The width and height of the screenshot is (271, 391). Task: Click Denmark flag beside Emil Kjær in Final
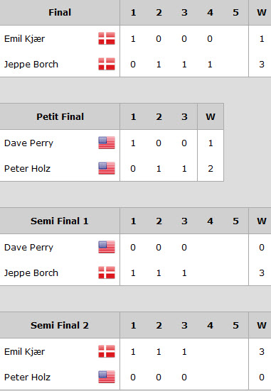(107, 38)
